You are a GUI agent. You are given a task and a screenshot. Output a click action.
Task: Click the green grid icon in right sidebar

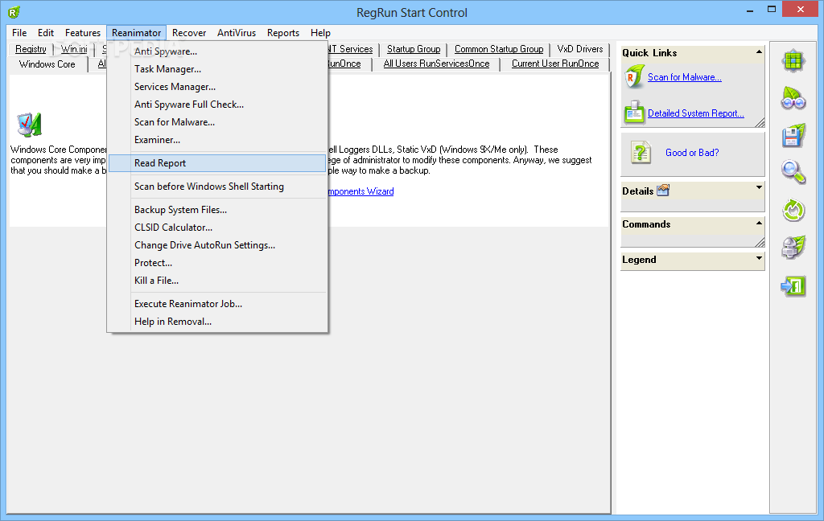(793, 61)
